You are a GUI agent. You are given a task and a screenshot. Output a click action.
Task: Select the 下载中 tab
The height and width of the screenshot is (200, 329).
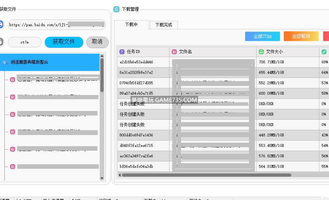point(131,25)
